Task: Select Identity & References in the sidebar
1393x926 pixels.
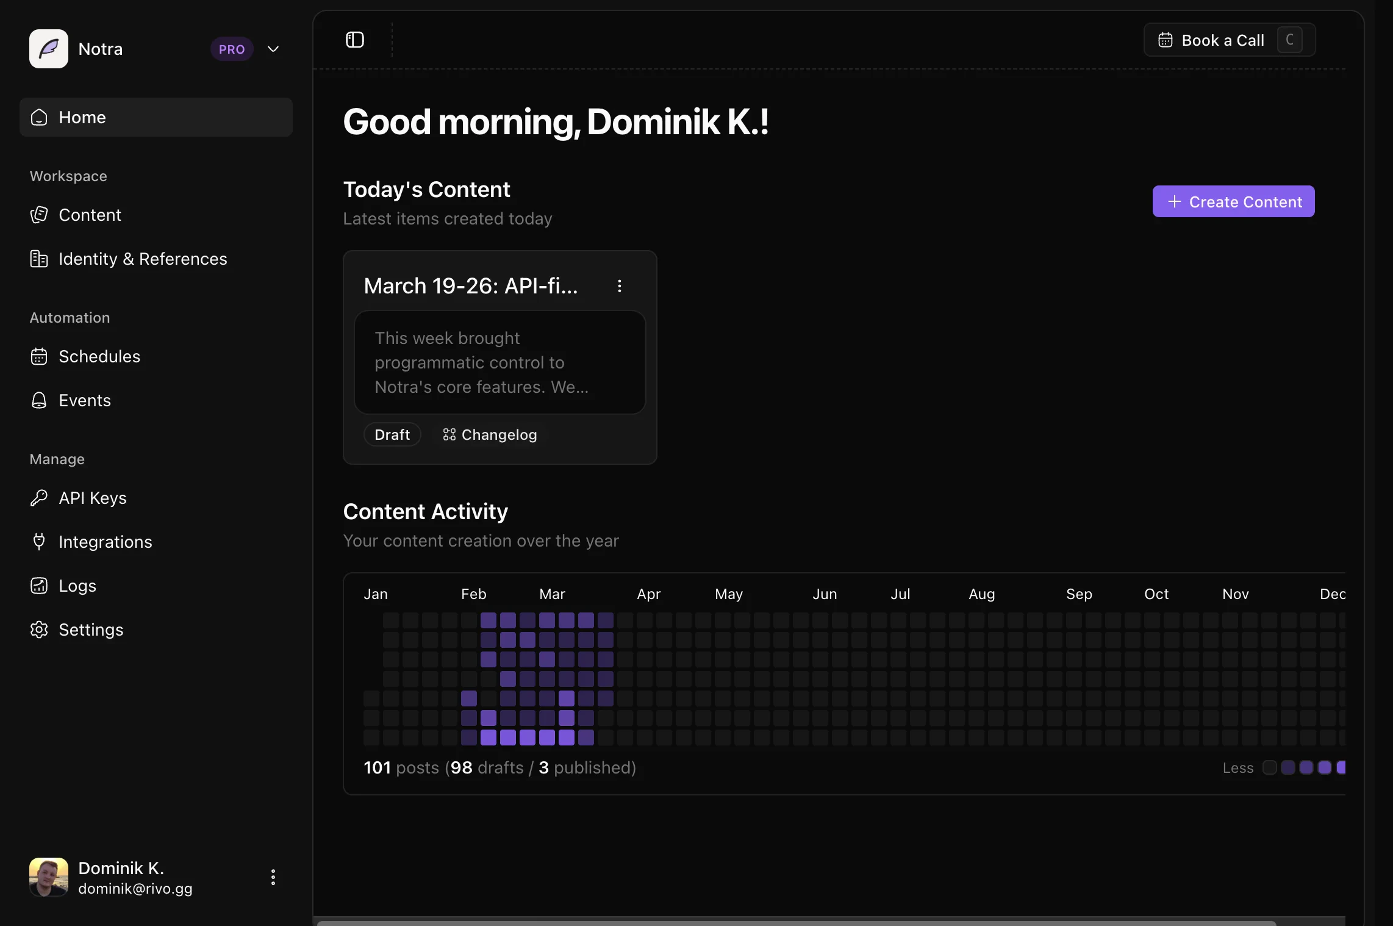Action: (x=143, y=259)
